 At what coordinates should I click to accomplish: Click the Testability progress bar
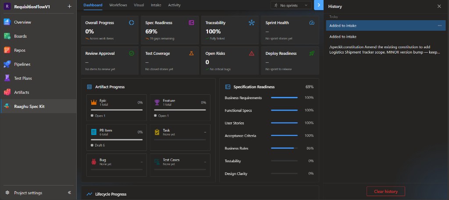point(284,161)
